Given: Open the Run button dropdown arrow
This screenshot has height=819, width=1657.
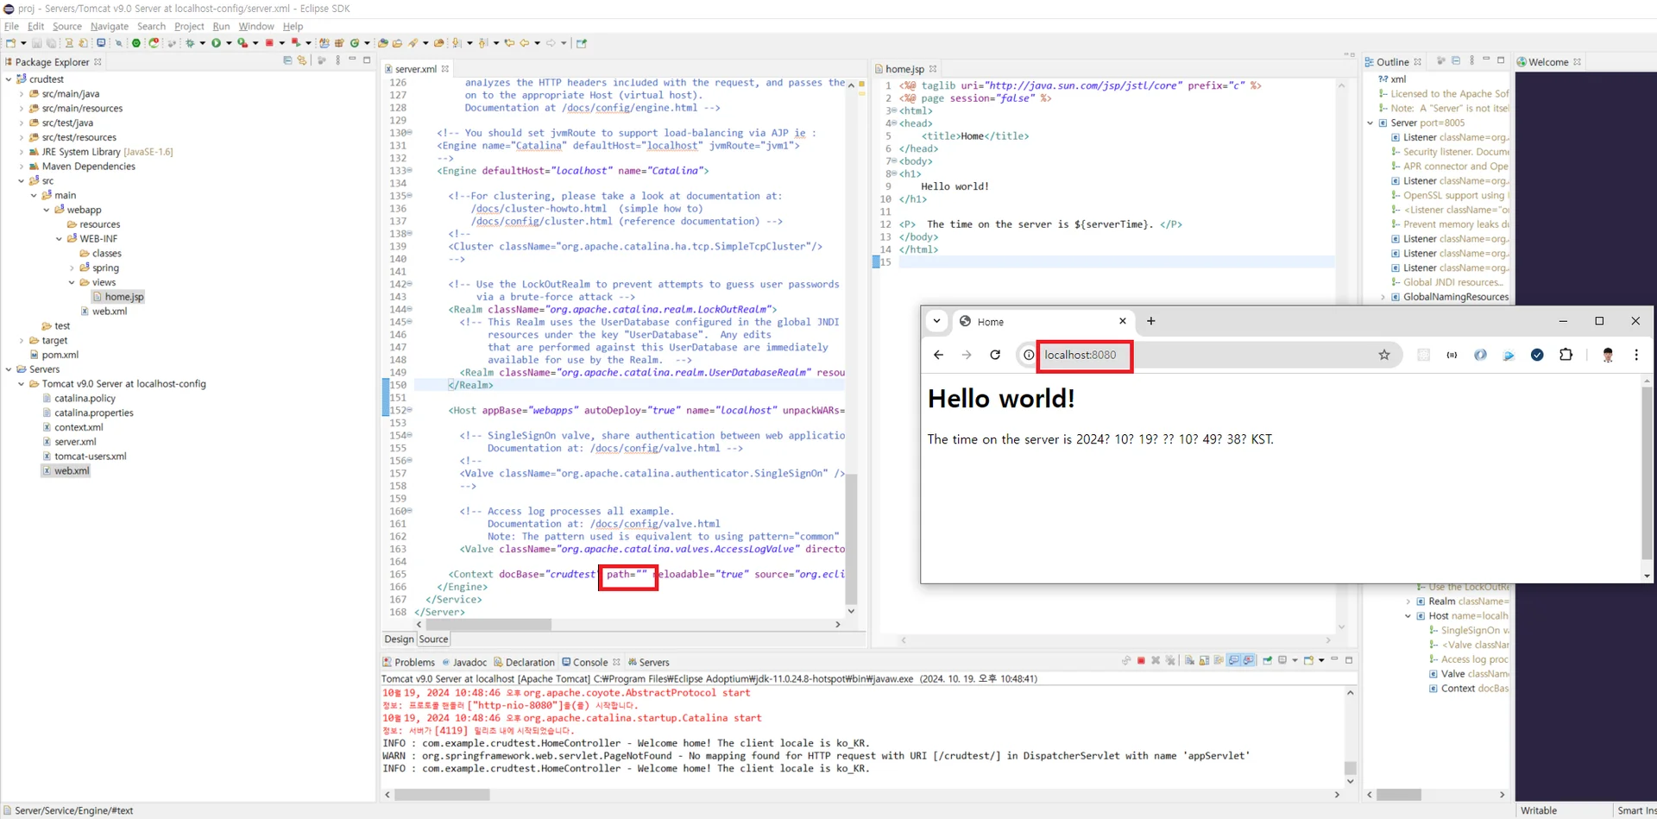Looking at the screenshot, I should pos(230,43).
